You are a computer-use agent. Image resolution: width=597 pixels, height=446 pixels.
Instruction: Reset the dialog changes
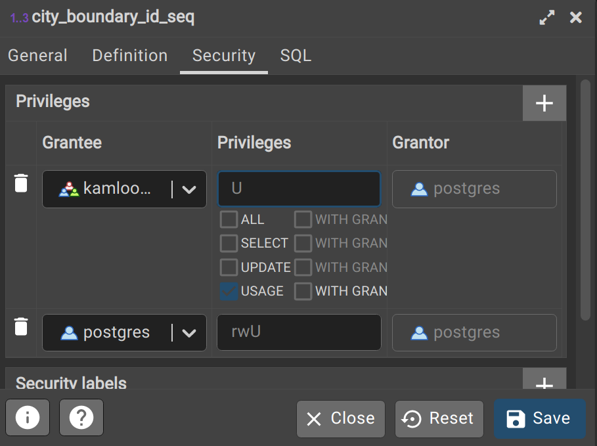[x=439, y=419]
